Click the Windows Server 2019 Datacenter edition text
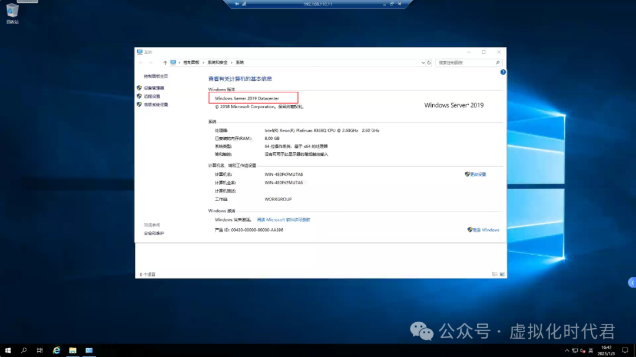The width and height of the screenshot is (636, 357). [x=247, y=98]
